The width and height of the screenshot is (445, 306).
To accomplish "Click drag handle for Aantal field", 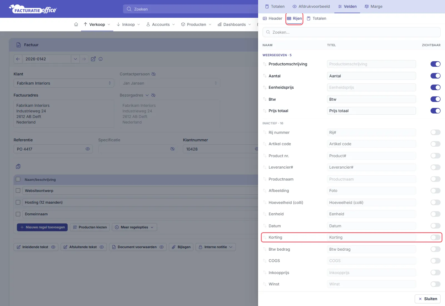I will point(265,76).
